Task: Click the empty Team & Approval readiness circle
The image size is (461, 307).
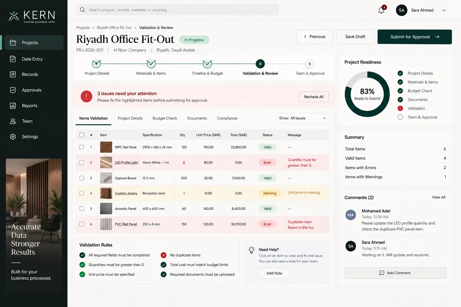Action: tap(400, 117)
